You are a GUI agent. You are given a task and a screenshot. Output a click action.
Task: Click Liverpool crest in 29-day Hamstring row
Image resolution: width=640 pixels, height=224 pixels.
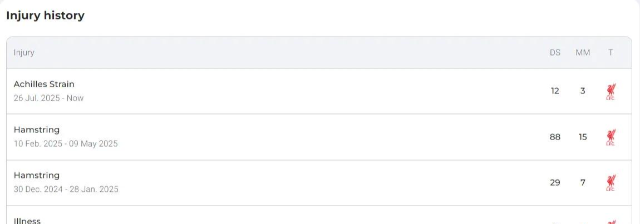tap(611, 183)
